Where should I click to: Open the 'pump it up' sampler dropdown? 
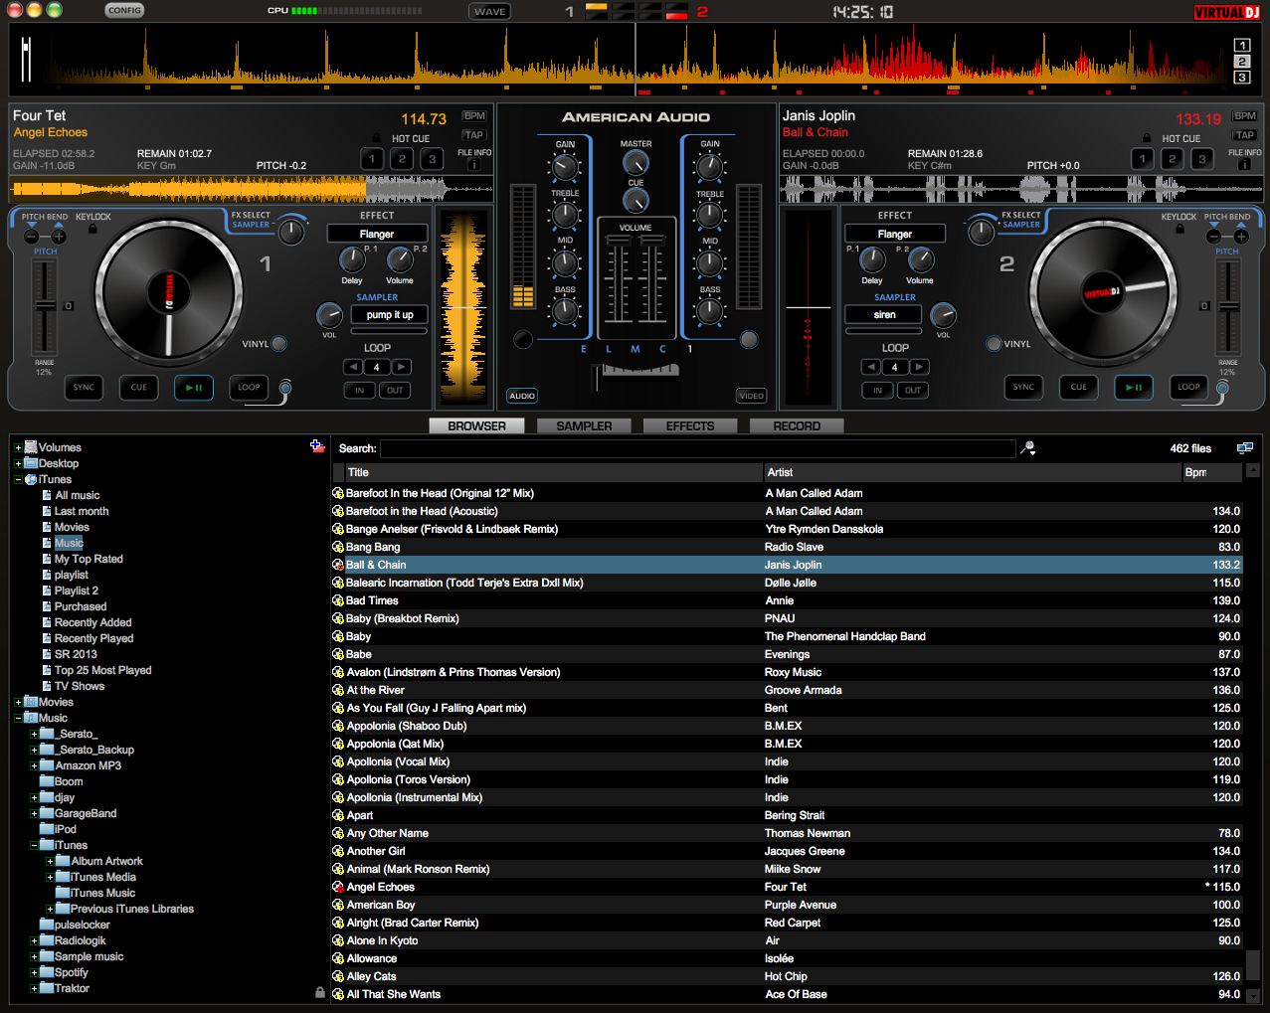click(390, 315)
